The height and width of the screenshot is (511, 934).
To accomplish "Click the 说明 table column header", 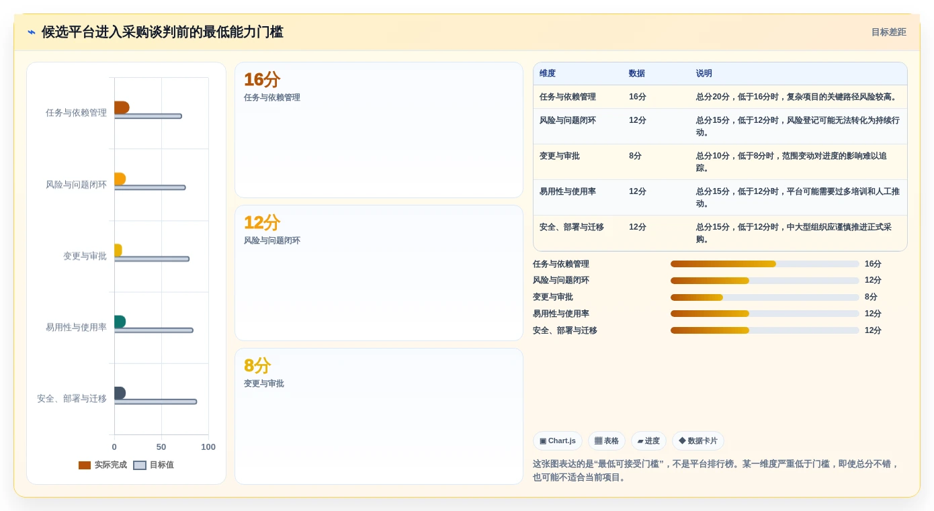I will tap(704, 74).
